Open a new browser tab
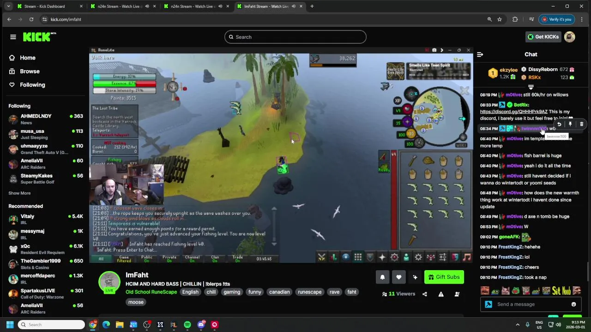 312,6
